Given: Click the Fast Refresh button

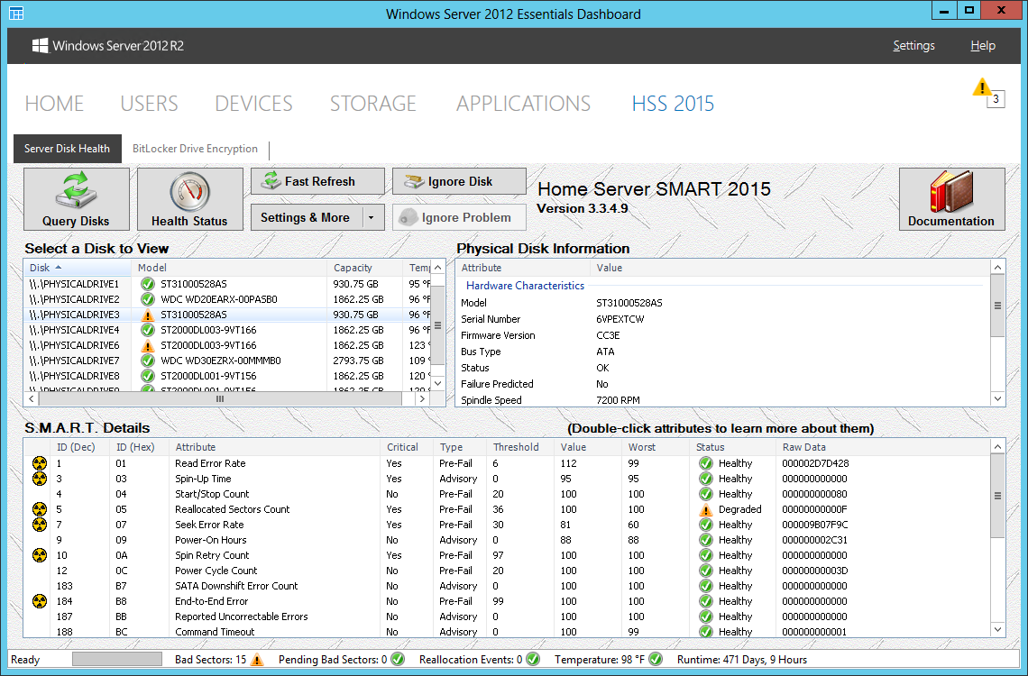Looking at the screenshot, I should (317, 181).
